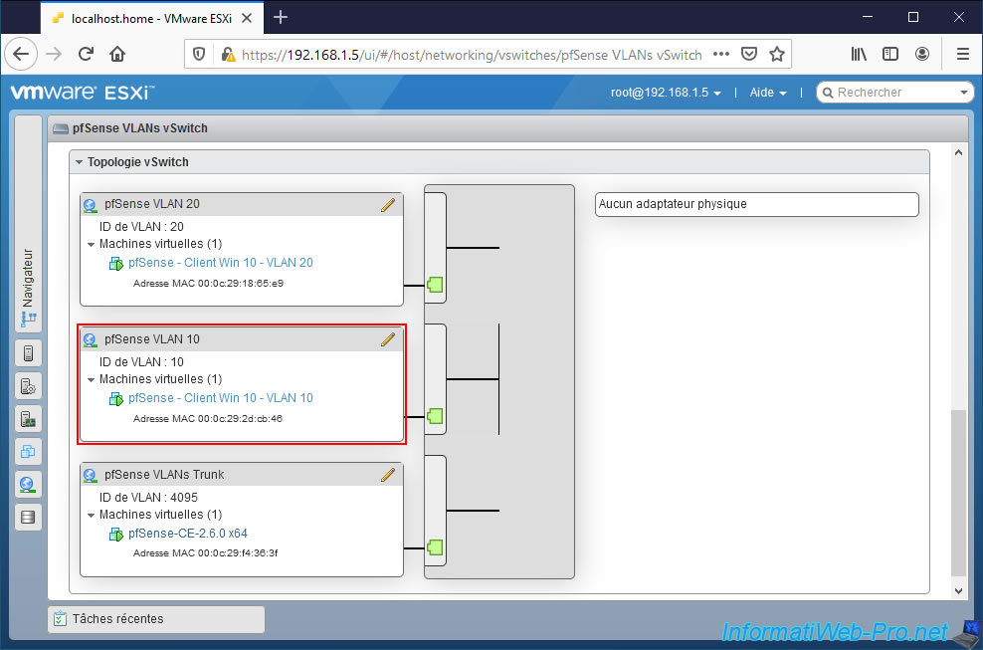The image size is (983, 650).
Task: Edit the pfSense VLAN 10 port group
Action: pyautogui.click(x=388, y=339)
